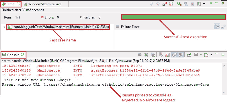The image size is (228, 108).
Task: Open the Test Run History icon
Action: [199, 4]
